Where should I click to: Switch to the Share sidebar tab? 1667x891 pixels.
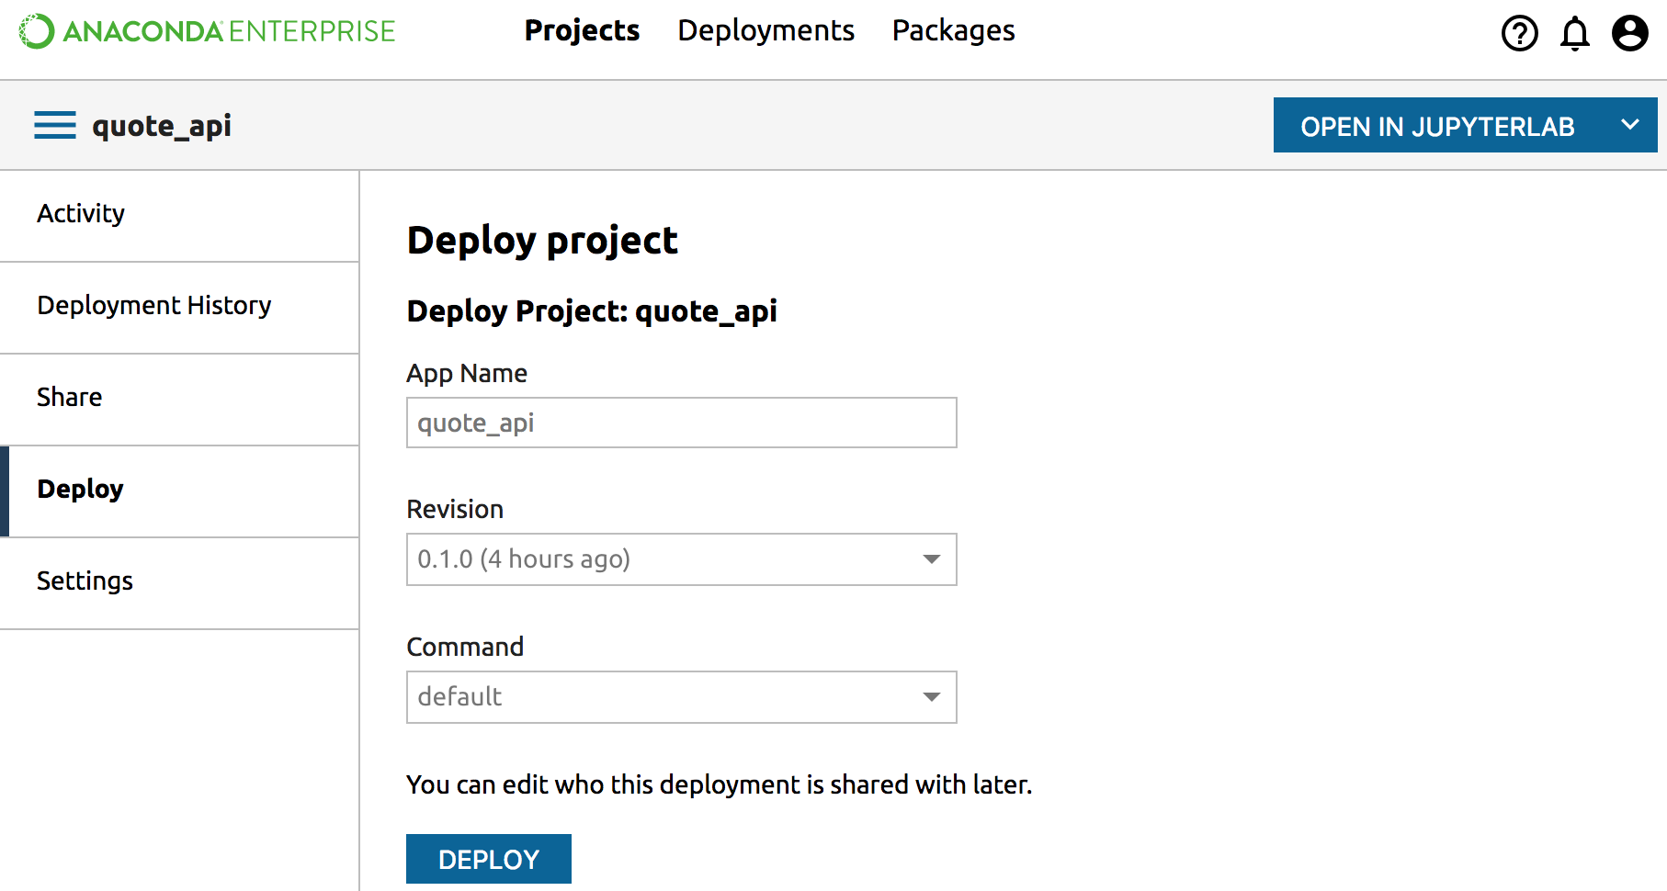click(x=70, y=398)
